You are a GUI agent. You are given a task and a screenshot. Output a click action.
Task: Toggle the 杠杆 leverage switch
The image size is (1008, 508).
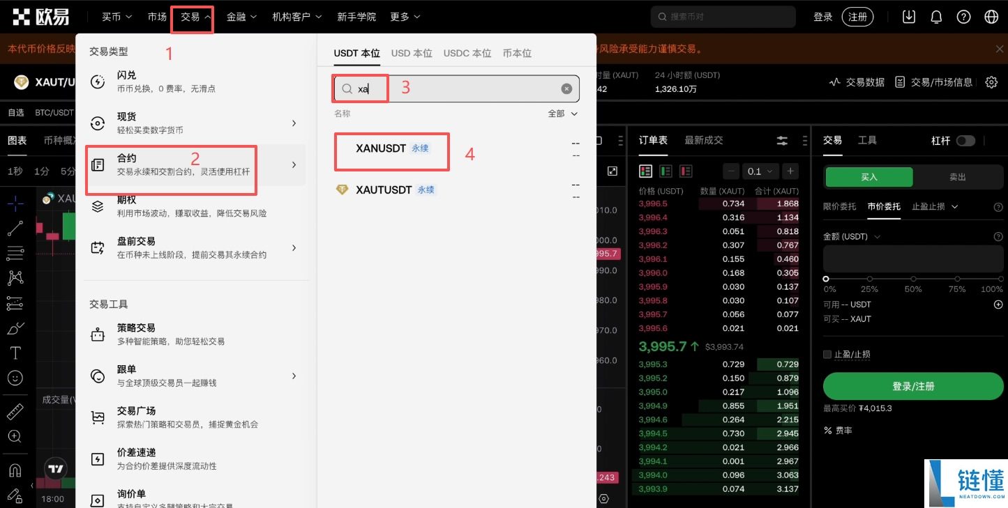[x=965, y=141]
